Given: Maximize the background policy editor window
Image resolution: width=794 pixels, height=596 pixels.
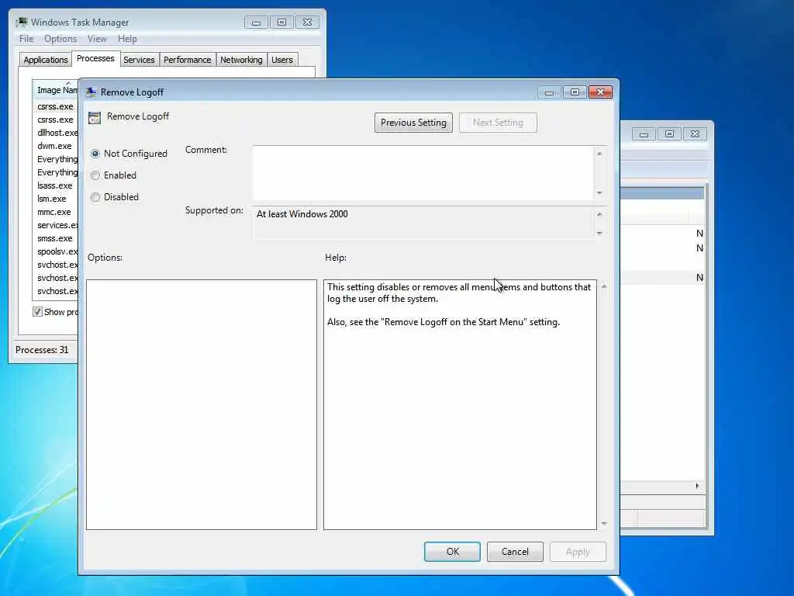Looking at the screenshot, I should [669, 134].
